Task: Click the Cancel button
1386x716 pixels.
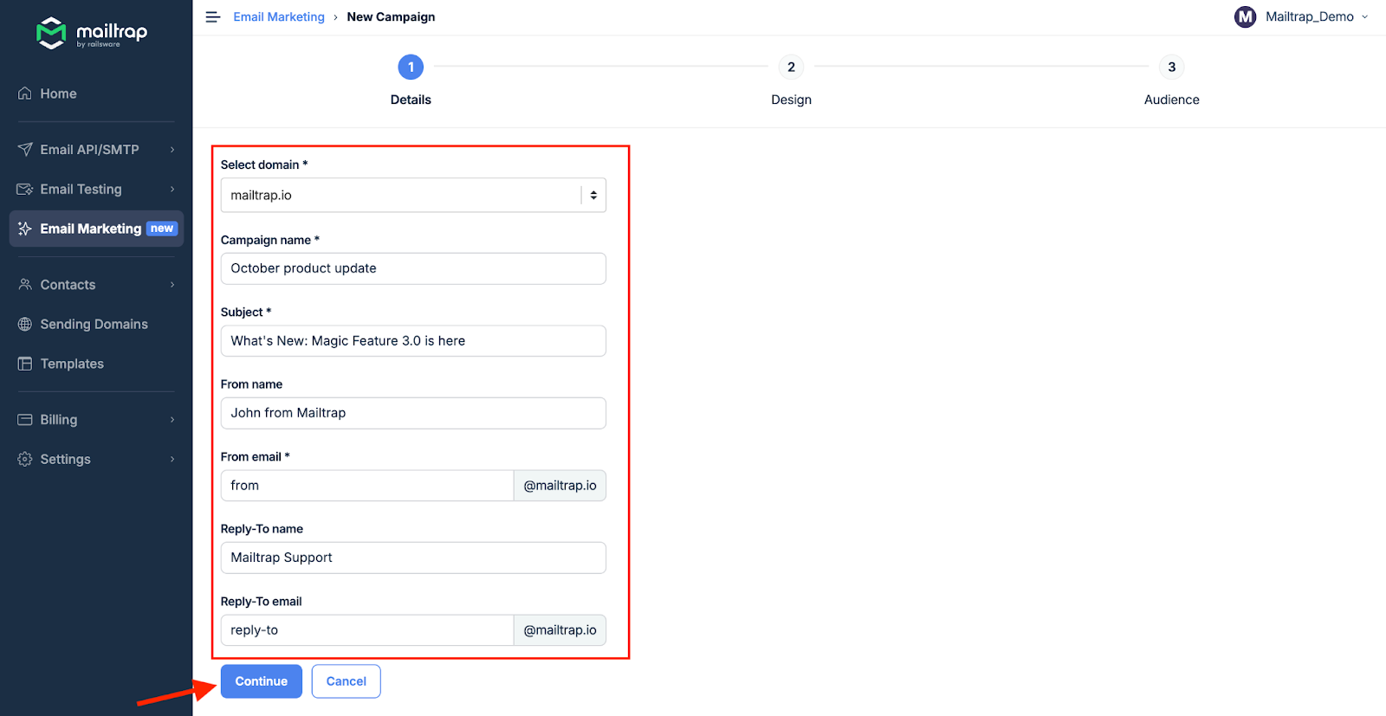Action: [x=346, y=681]
